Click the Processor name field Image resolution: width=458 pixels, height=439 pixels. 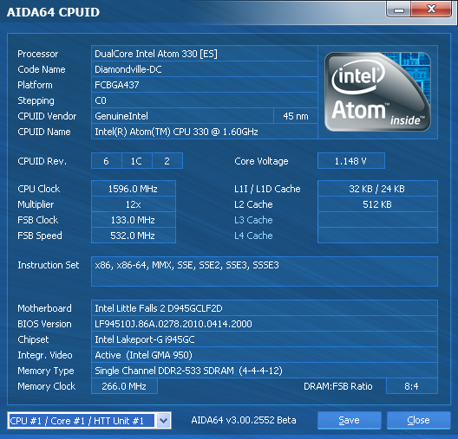point(205,54)
